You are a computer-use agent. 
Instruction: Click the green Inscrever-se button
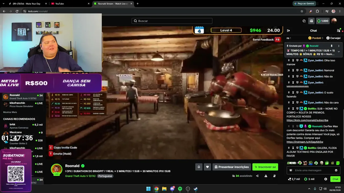[265, 167]
